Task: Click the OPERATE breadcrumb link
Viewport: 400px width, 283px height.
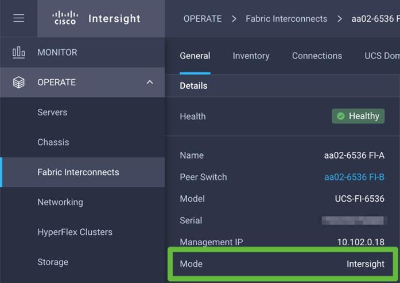Action: click(x=203, y=18)
